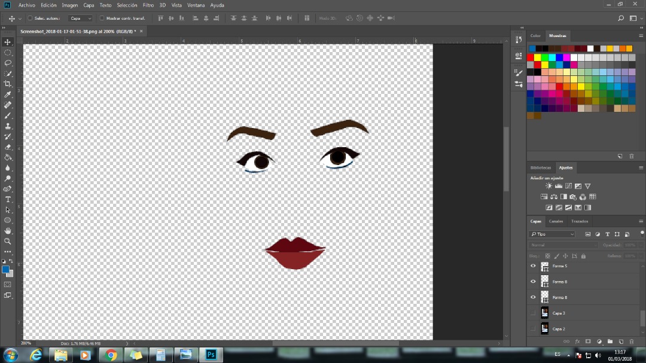This screenshot has width=646, height=363.
Task: Select the Lasso tool
Action: click(8, 63)
